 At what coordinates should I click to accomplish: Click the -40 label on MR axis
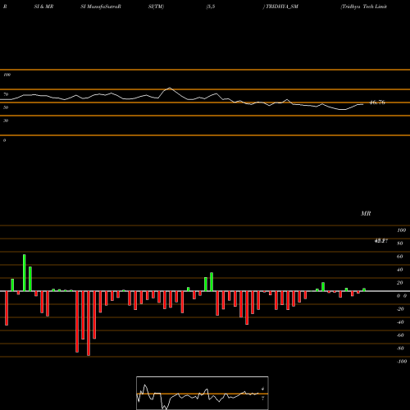click(400, 322)
